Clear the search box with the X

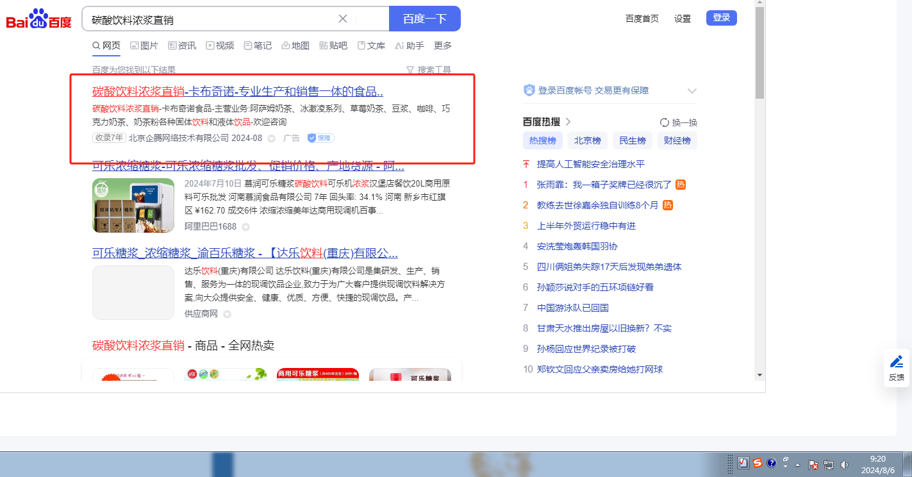(x=343, y=19)
